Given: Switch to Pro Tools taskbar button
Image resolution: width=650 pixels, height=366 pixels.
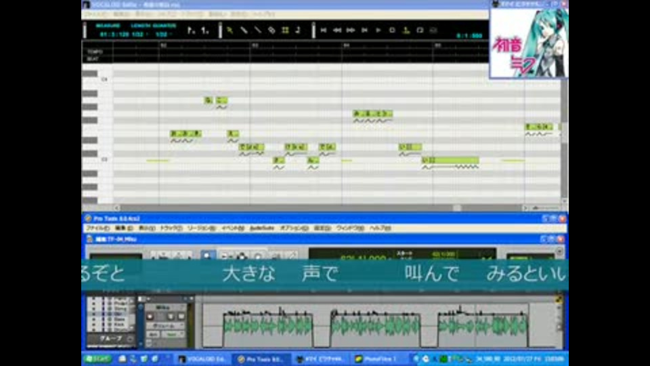Looking at the screenshot, I should click(x=261, y=359).
